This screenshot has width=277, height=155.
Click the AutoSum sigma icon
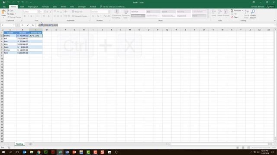pos(232,10)
